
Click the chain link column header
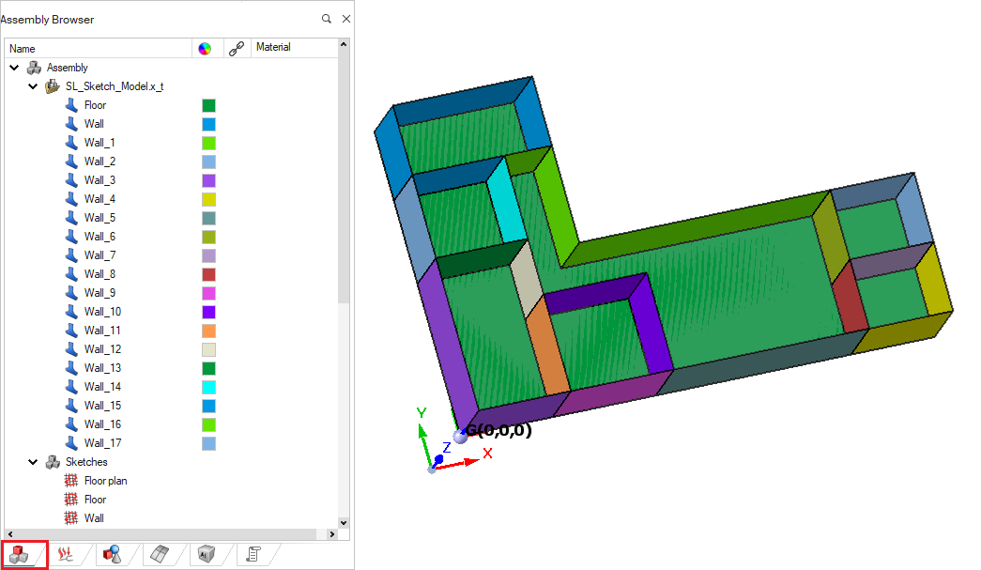237,48
